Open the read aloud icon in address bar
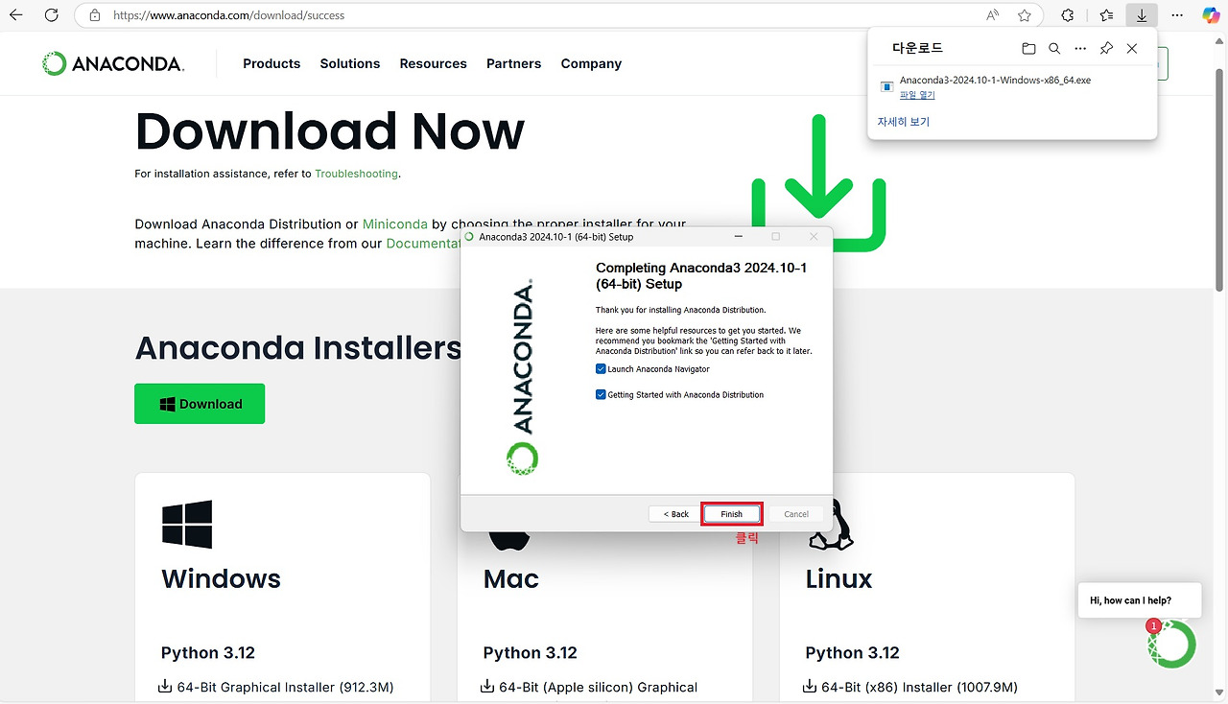 (993, 15)
